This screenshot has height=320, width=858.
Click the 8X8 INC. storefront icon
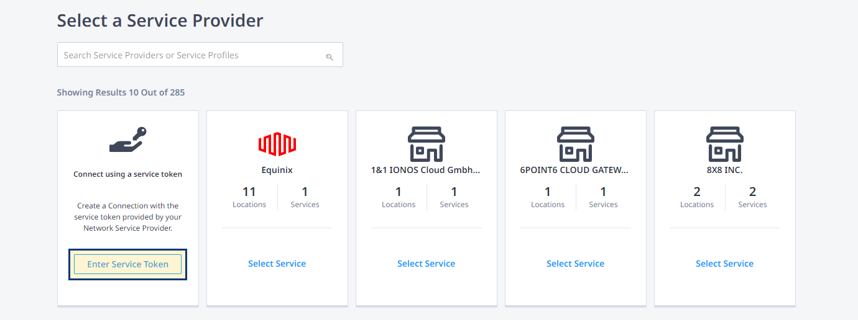pyautogui.click(x=725, y=144)
